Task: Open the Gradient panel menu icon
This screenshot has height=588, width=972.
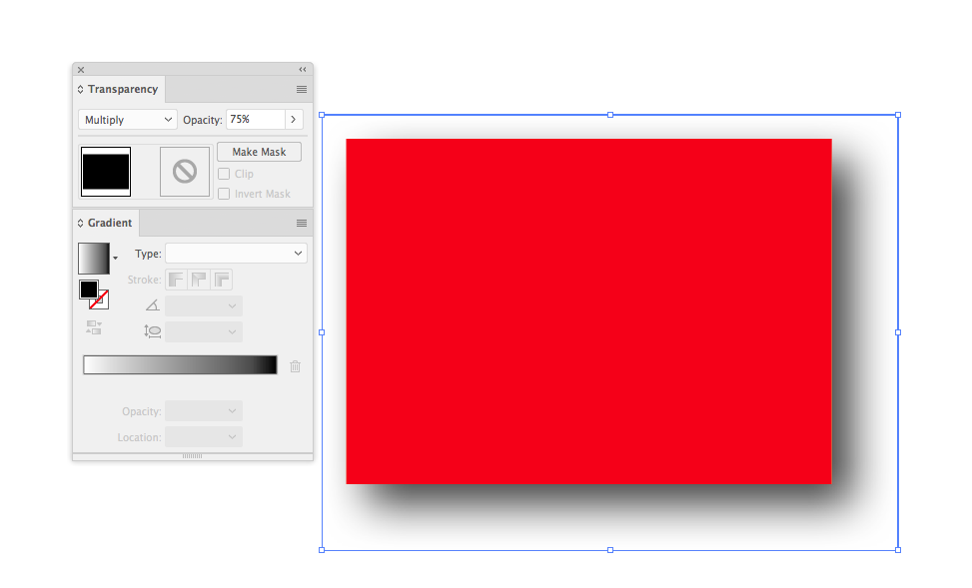Action: pos(302,223)
